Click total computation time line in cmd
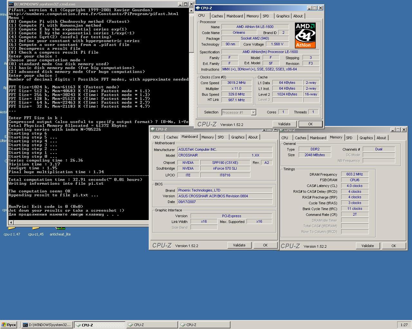 click(x=75, y=180)
